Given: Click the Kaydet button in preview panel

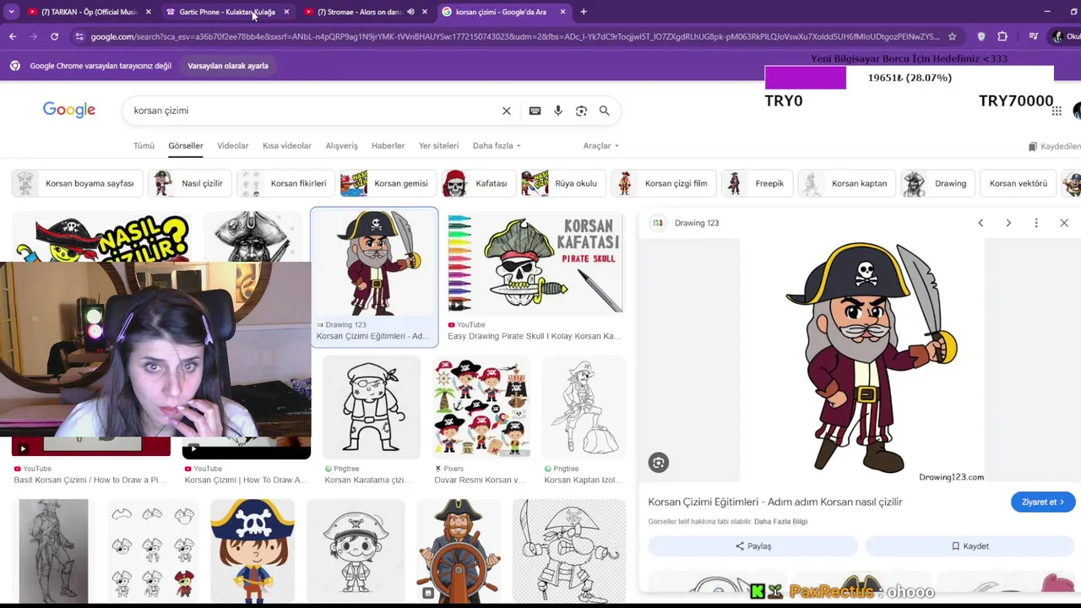Looking at the screenshot, I should pos(970,546).
